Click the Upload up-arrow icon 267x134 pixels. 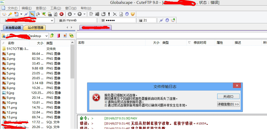coord(79,14)
